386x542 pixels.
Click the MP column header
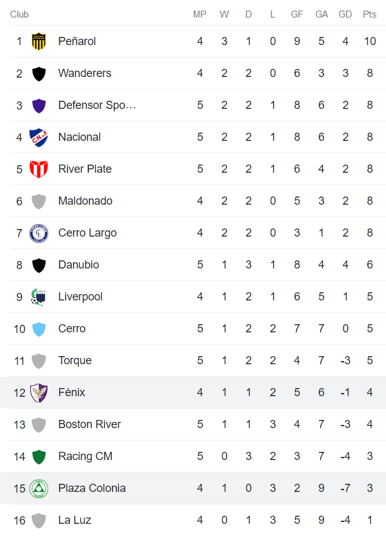tap(200, 14)
